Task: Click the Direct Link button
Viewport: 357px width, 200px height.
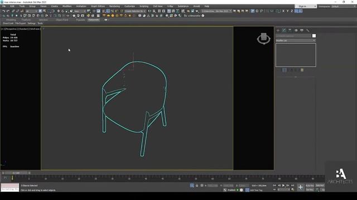Action: (x=8, y=23)
